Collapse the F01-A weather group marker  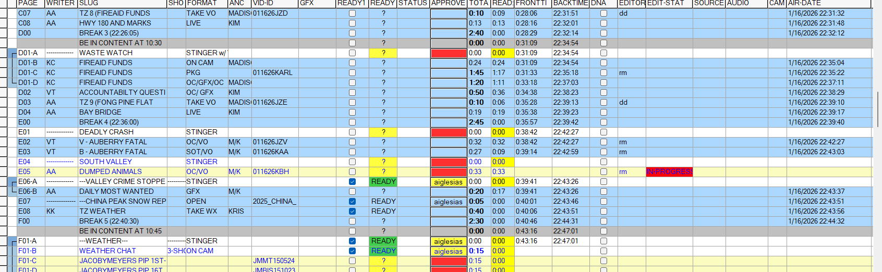tap(13, 241)
